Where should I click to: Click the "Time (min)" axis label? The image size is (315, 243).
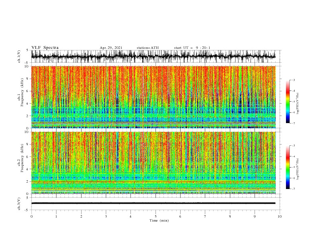point(159,220)
